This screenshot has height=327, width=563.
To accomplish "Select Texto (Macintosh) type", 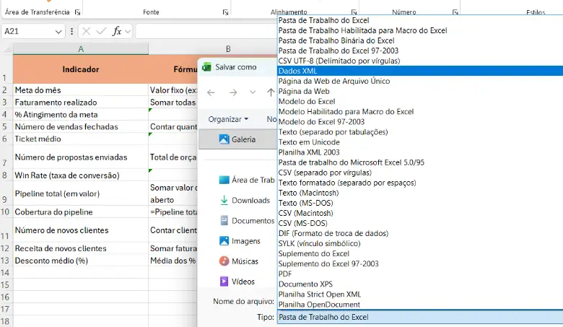I will [421, 193].
